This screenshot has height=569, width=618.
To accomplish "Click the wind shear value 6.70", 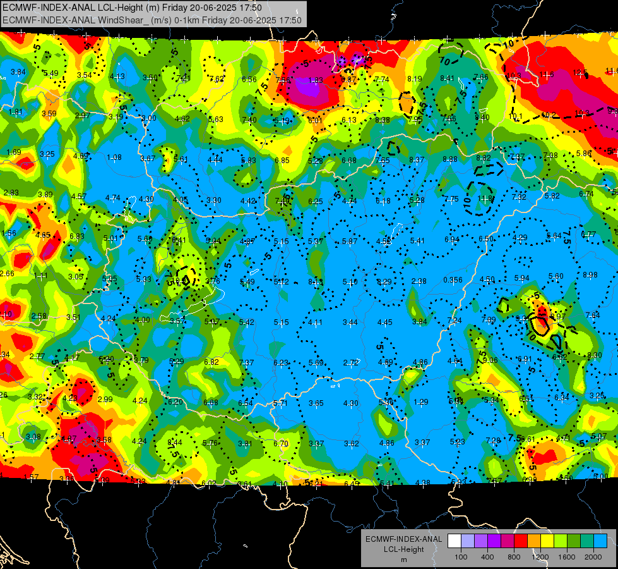I will [281, 443].
